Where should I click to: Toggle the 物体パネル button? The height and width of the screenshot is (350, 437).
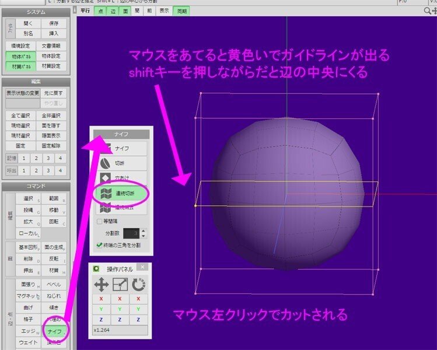21,57
